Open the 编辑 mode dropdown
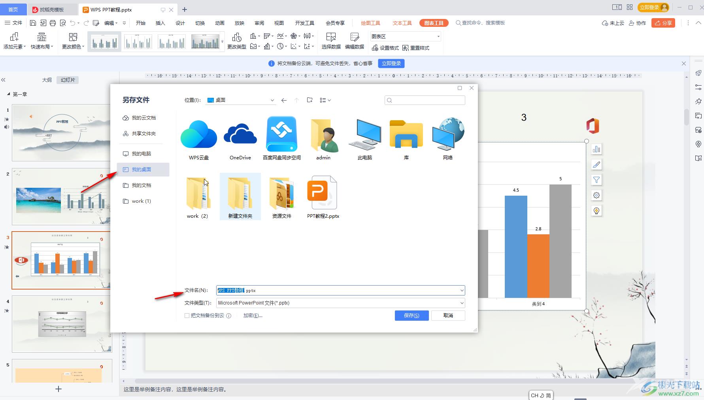704x400 pixels. point(111,23)
